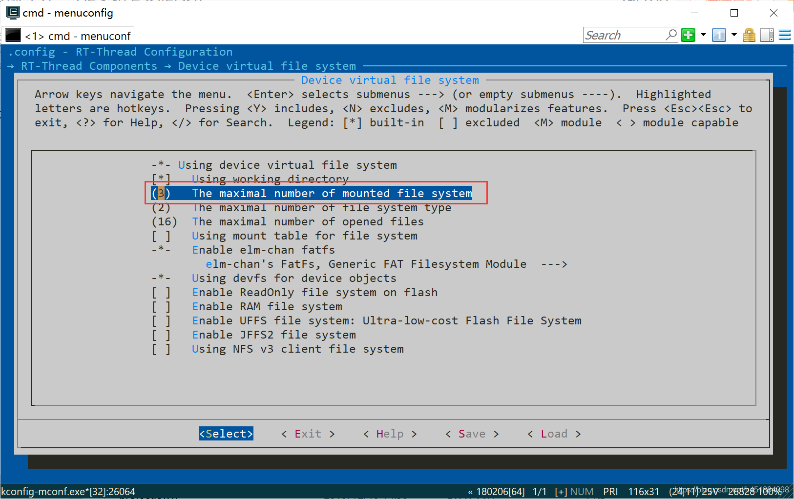
Task: Click the <Select> button
Action: (226, 434)
